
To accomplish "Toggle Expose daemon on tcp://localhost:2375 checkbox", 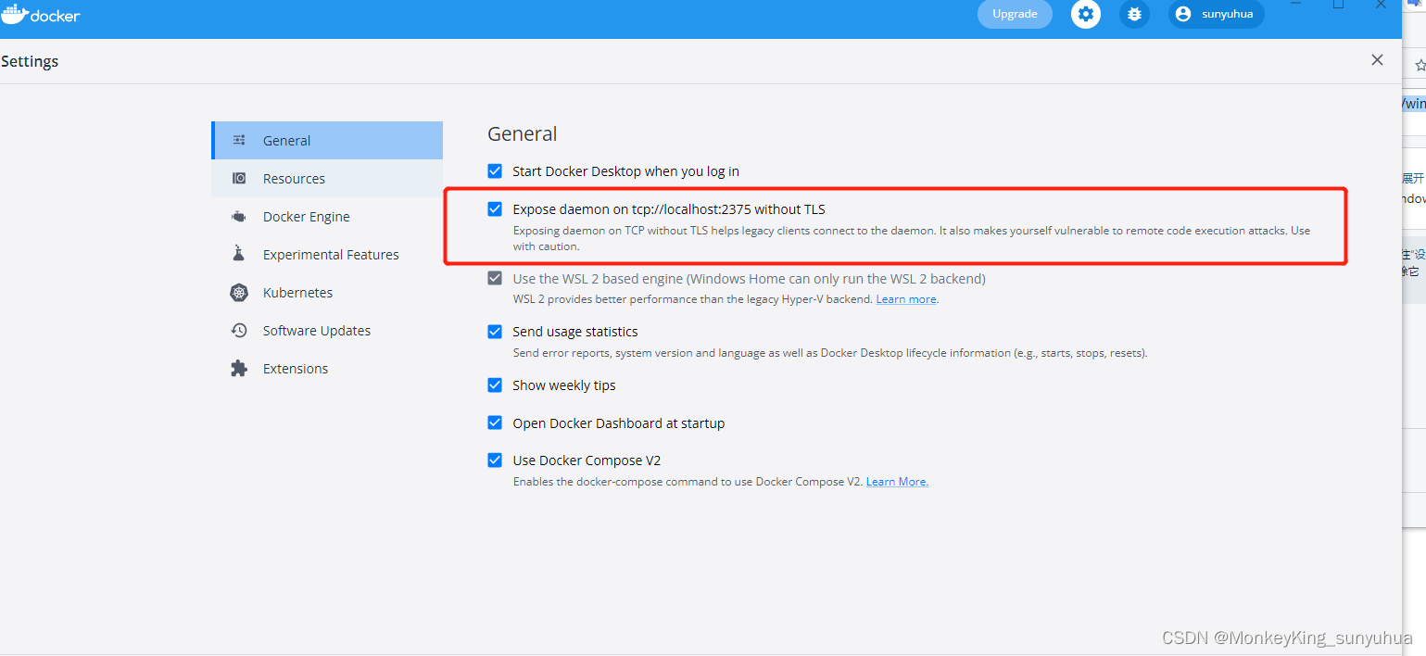I will [495, 208].
